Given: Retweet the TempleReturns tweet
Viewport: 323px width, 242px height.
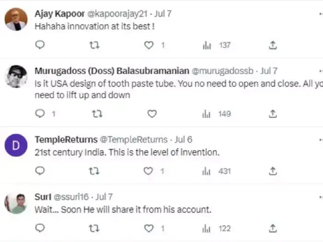Looking at the screenshot, I should [94, 171].
